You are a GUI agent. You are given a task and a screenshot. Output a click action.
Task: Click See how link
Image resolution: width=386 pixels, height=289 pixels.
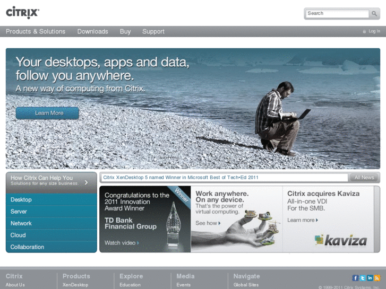pos(208,223)
